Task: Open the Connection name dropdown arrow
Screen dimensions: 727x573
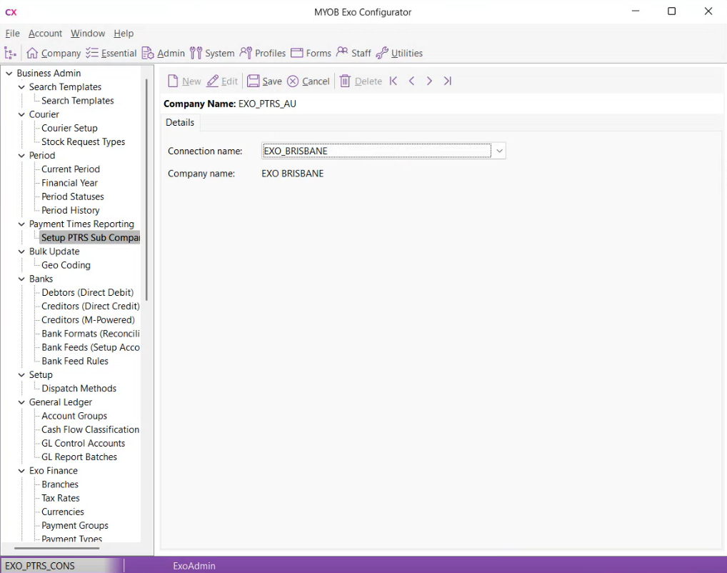Action: tap(499, 151)
